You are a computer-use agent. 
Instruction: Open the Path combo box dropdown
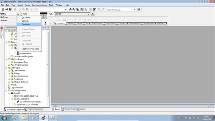[x=89, y=14]
